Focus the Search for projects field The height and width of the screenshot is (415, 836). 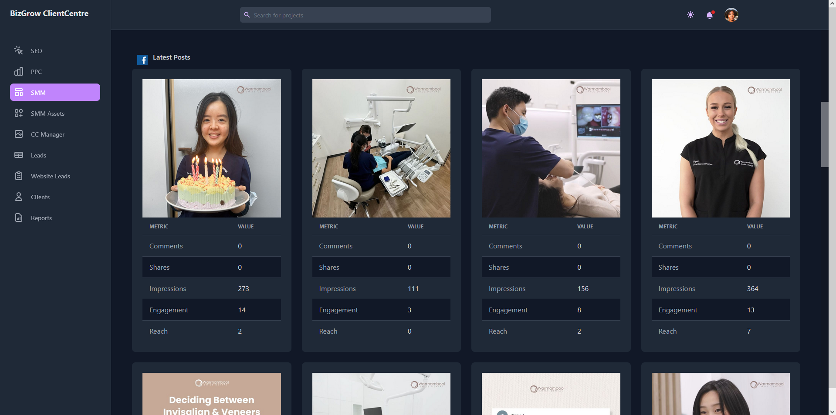pyautogui.click(x=365, y=15)
